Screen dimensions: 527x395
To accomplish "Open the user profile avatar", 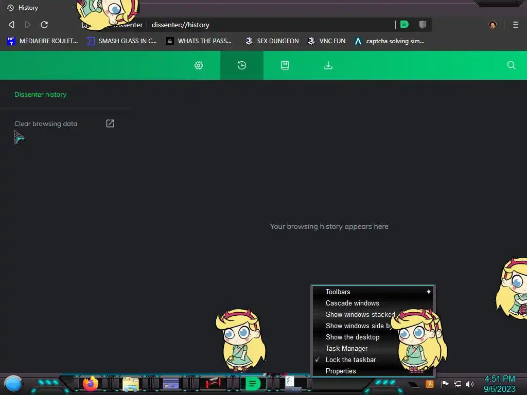I will [493, 25].
